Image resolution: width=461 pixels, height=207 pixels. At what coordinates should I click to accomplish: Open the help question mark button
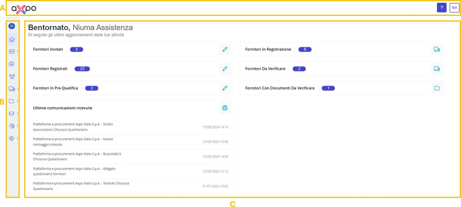click(x=441, y=7)
